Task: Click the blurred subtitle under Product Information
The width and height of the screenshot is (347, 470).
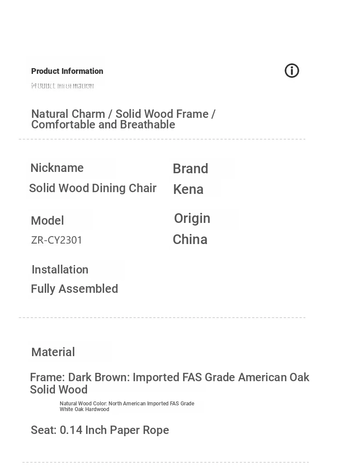Action: click(62, 86)
